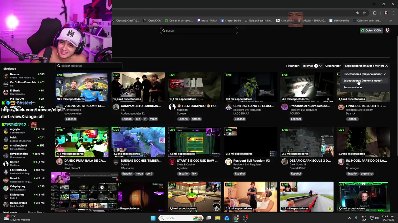This screenshot has height=223, width=398.
Task: Open CarCultureColombia in the sidebar
Action: (x=24, y=84)
